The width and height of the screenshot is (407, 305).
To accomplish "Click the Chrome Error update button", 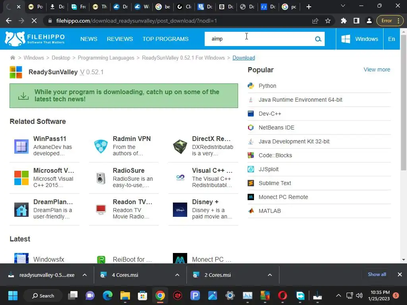I will pyautogui.click(x=390, y=21).
